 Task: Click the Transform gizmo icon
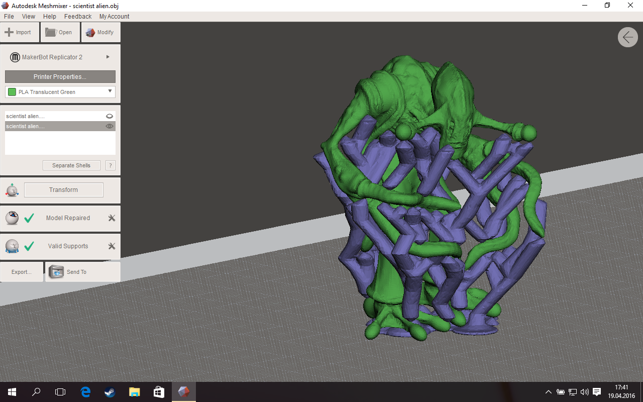tap(12, 190)
